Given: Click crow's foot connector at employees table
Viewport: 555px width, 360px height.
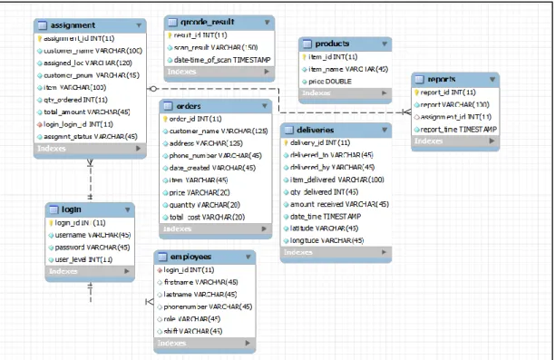Looking at the screenshot, I should pyautogui.click(x=150, y=302).
